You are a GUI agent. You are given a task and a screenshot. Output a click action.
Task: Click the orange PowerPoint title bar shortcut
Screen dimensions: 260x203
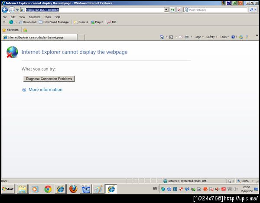point(240,3)
